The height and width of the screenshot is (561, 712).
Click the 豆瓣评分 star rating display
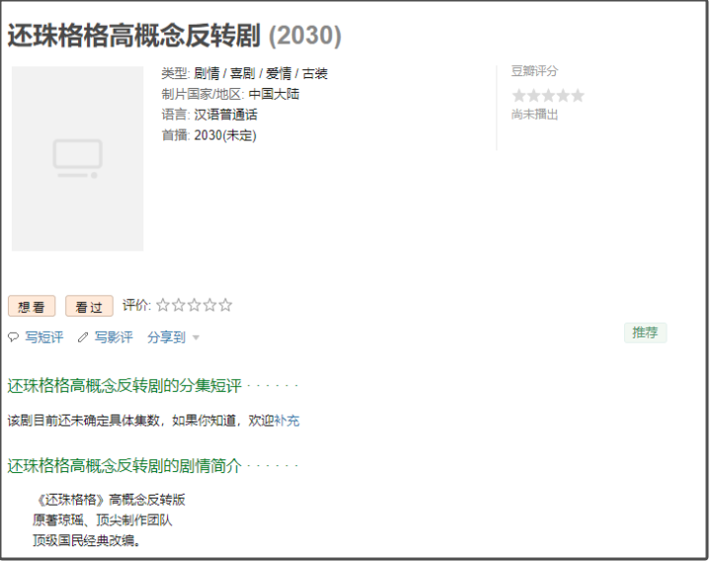click(548, 96)
